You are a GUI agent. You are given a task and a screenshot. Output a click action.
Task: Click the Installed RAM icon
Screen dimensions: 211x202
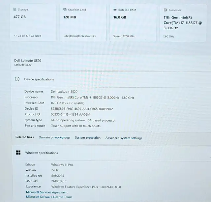[x=115, y=10]
